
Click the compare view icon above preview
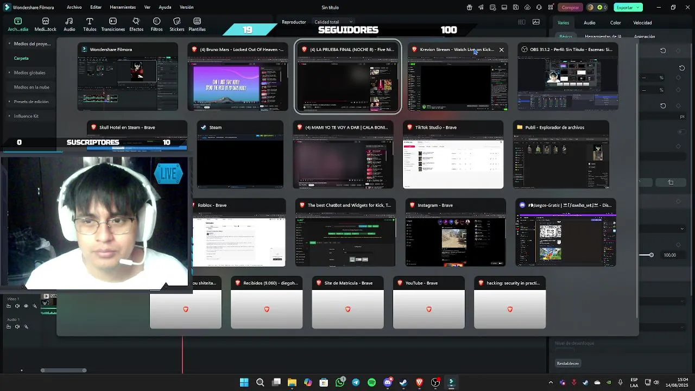pyautogui.click(x=522, y=22)
